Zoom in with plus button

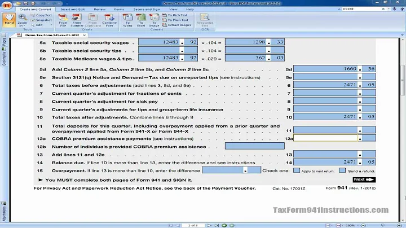click(x=399, y=225)
